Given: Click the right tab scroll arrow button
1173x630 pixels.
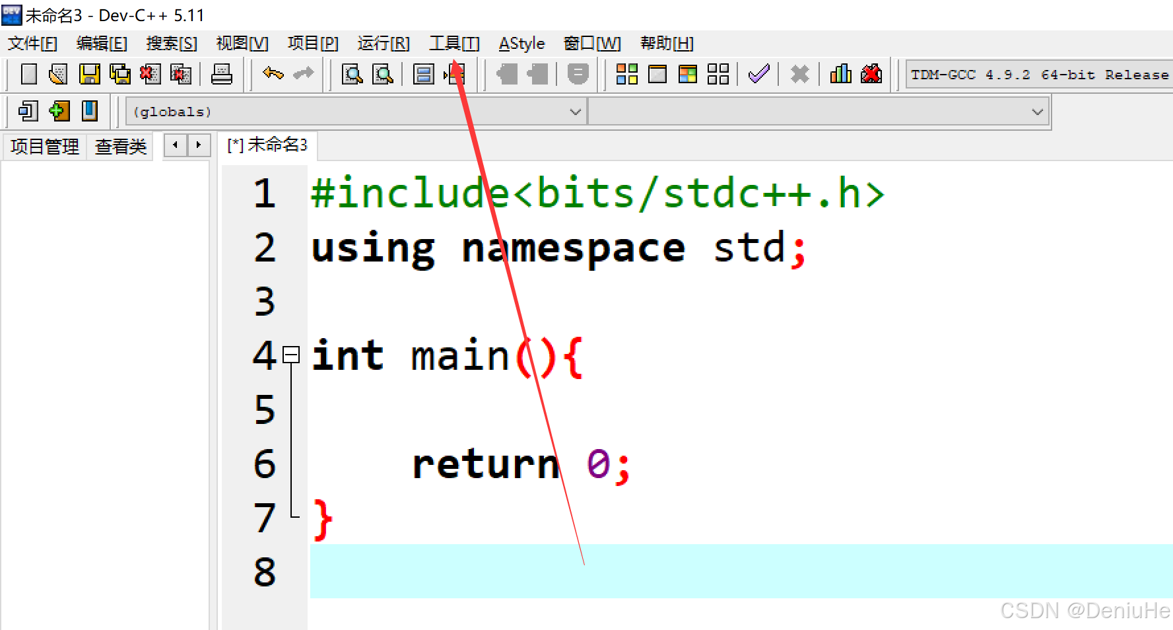Looking at the screenshot, I should [199, 145].
